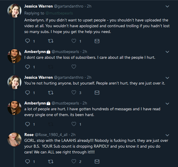
Task: Like Jessica's tweet with 3 likes
Action: click(74, 92)
